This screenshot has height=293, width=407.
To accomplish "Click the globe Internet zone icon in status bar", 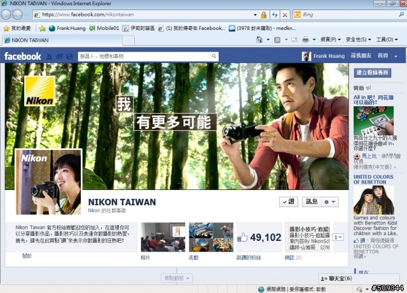I will (261, 289).
